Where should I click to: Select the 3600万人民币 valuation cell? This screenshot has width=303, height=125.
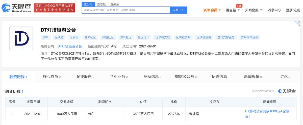point(143,114)
